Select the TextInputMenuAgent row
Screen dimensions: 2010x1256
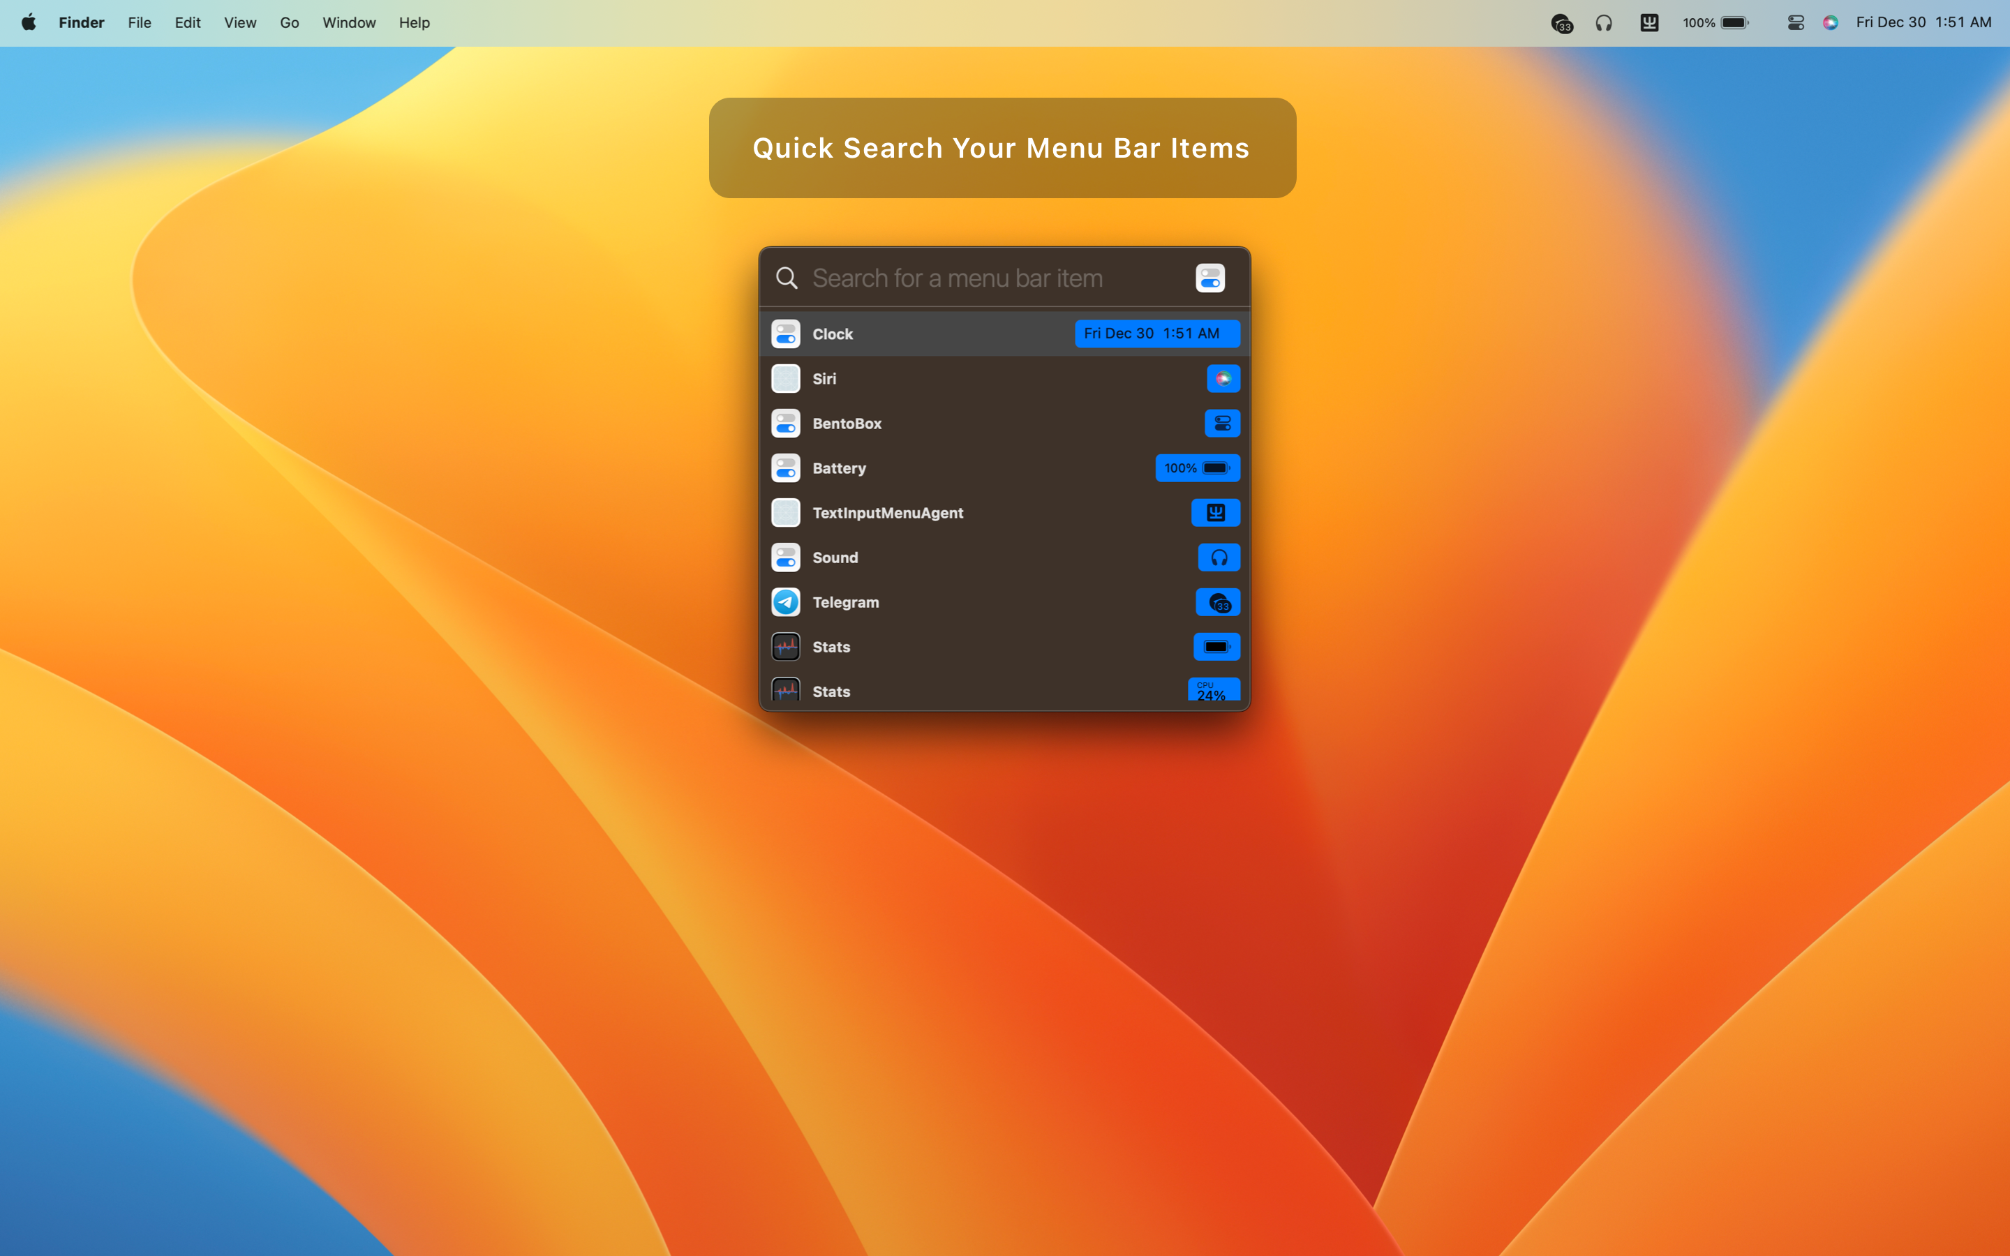1004,514
